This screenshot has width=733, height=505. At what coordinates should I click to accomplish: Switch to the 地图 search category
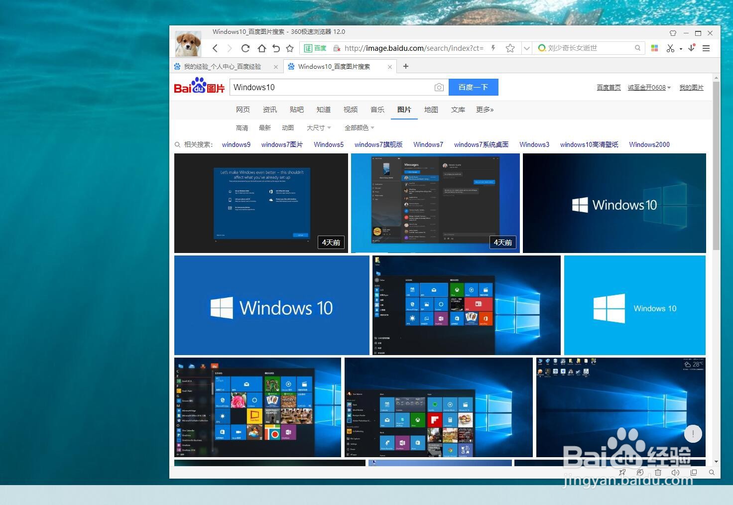tap(431, 110)
